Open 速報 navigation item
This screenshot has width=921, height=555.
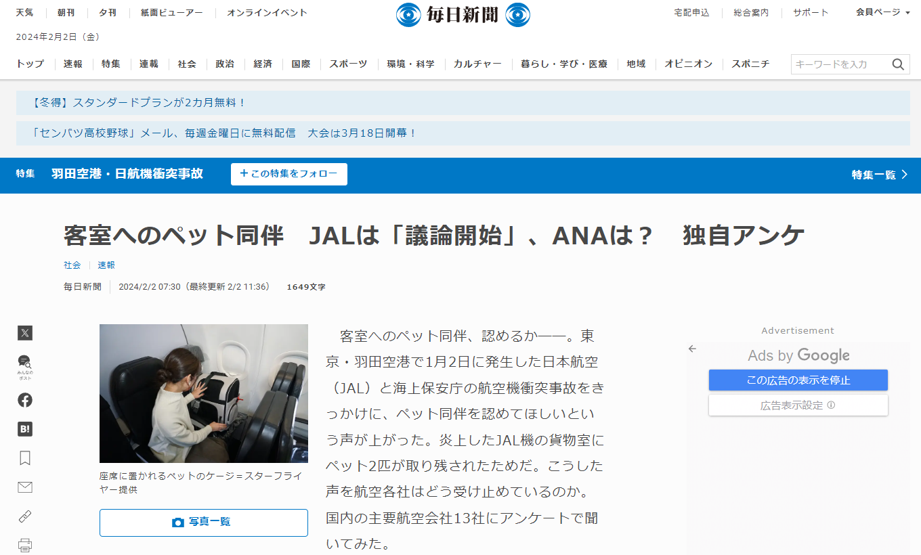(x=73, y=64)
